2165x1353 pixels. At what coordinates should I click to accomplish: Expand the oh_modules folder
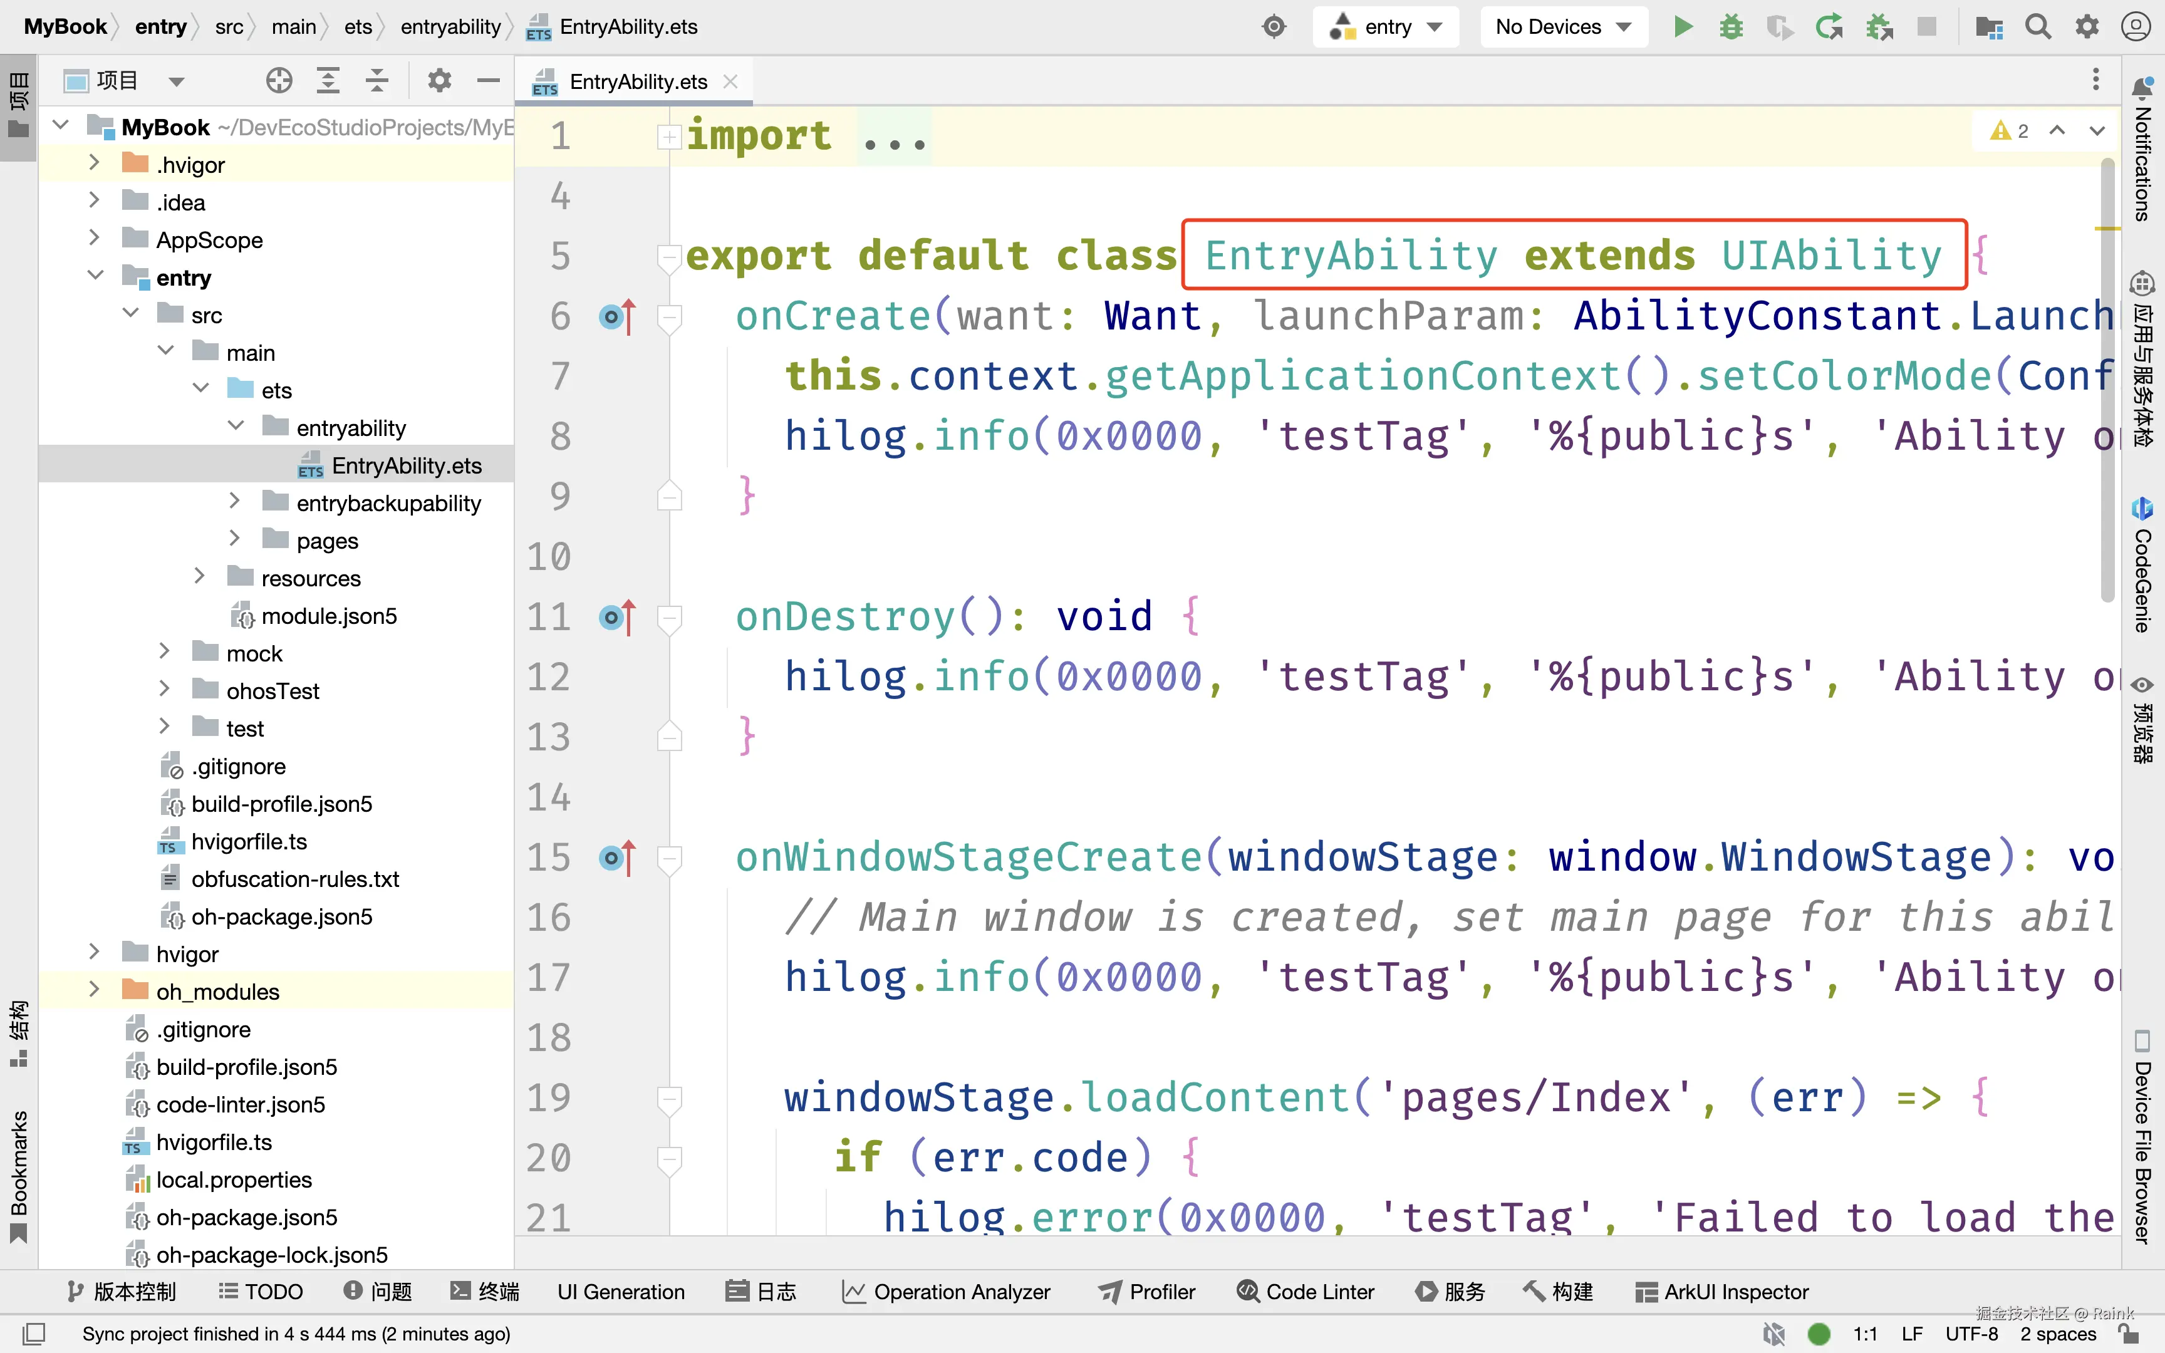click(x=94, y=990)
